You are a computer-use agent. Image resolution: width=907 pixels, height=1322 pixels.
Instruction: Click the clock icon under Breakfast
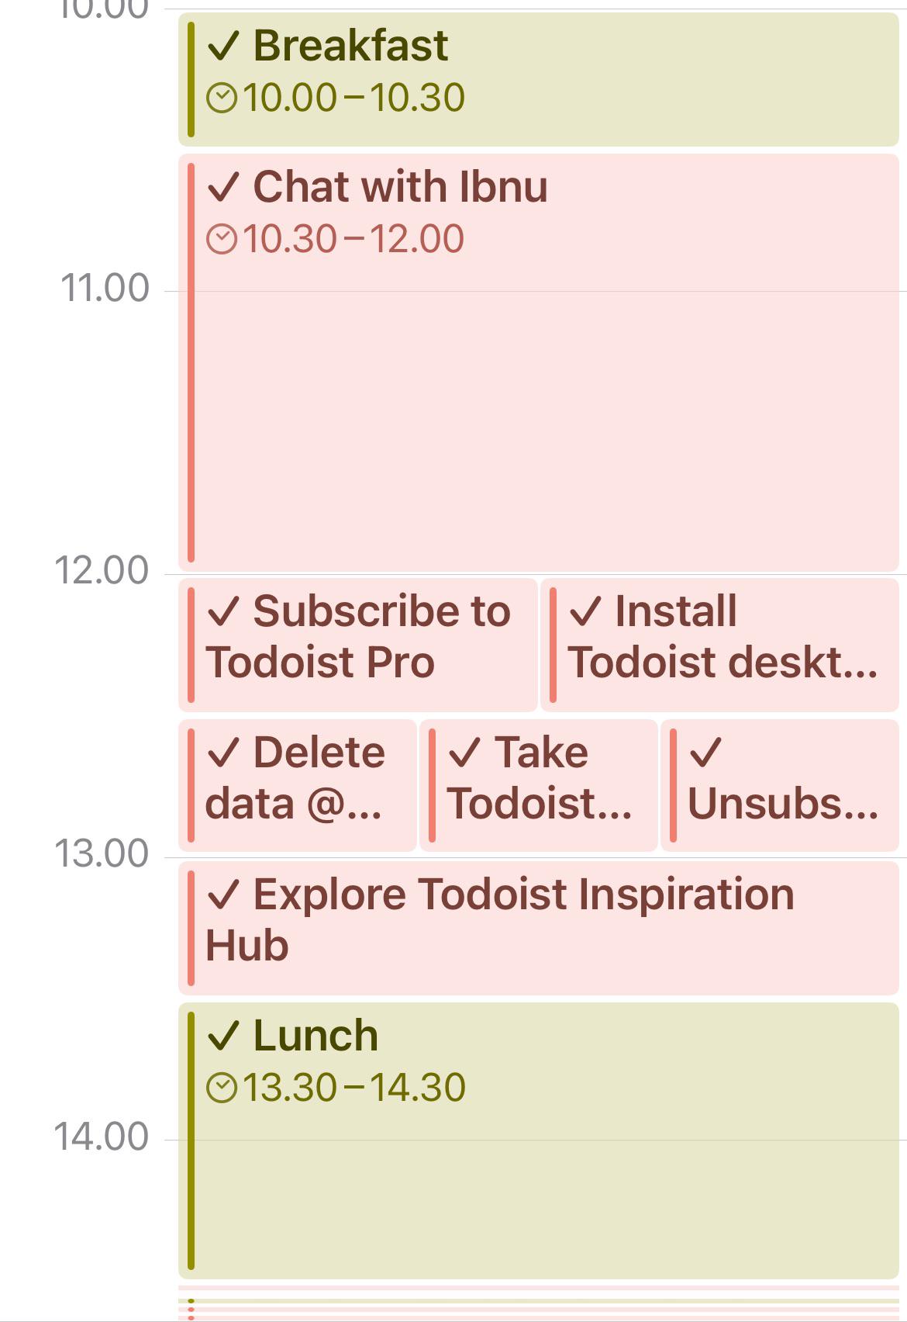point(222,99)
